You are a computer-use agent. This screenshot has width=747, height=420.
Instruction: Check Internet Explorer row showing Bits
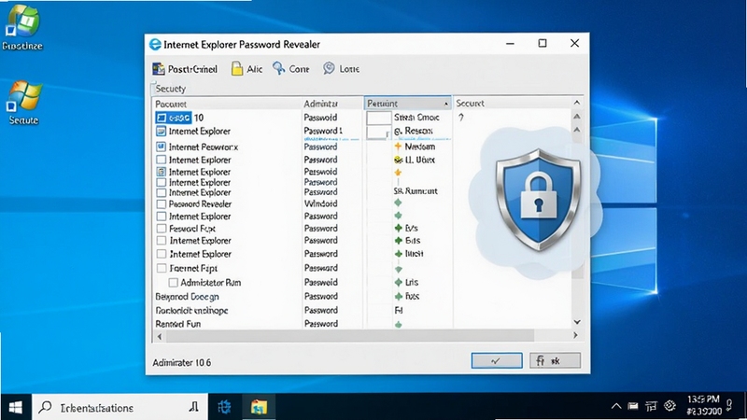click(x=162, y=241)
